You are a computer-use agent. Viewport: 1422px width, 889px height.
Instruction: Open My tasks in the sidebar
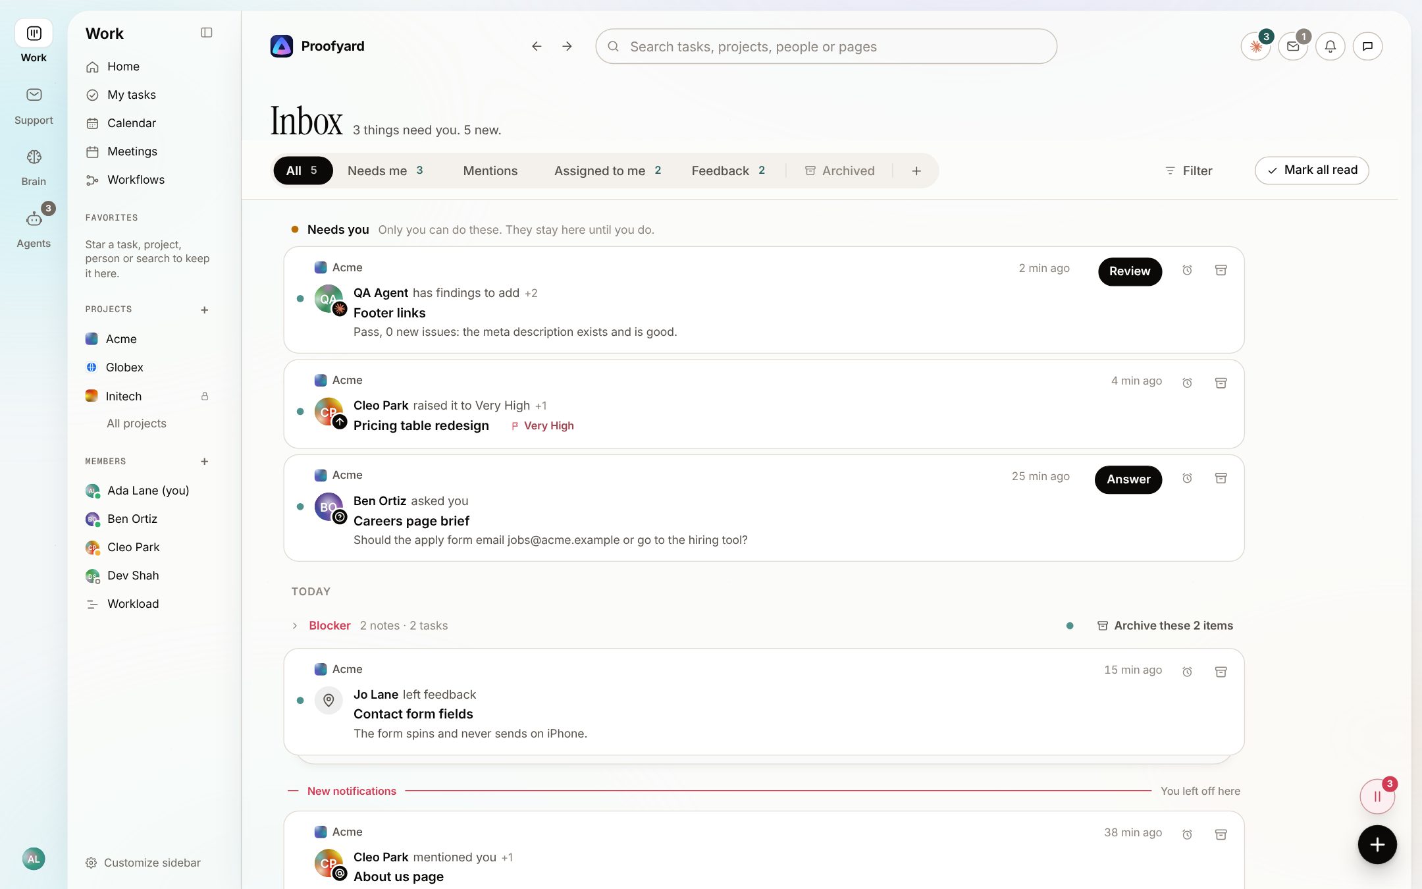tap(150, 95)
